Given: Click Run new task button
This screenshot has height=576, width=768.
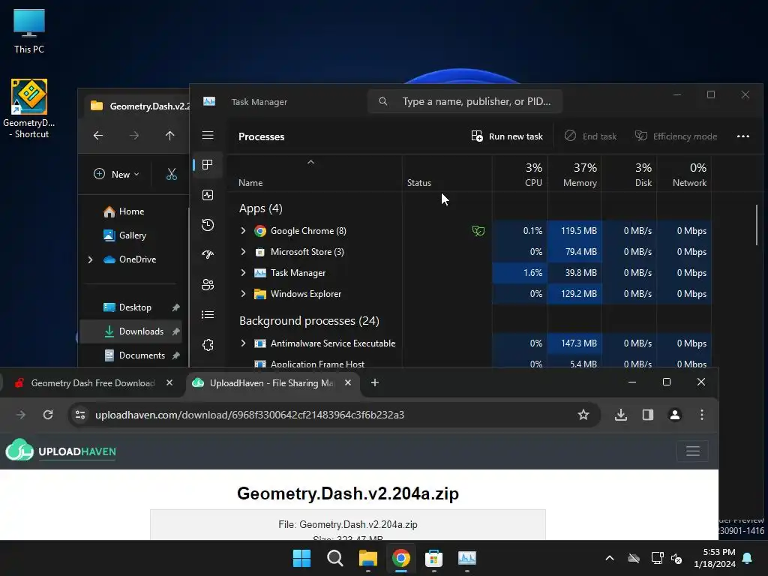Looking at the screenshot, I should (x=508, y=136).
